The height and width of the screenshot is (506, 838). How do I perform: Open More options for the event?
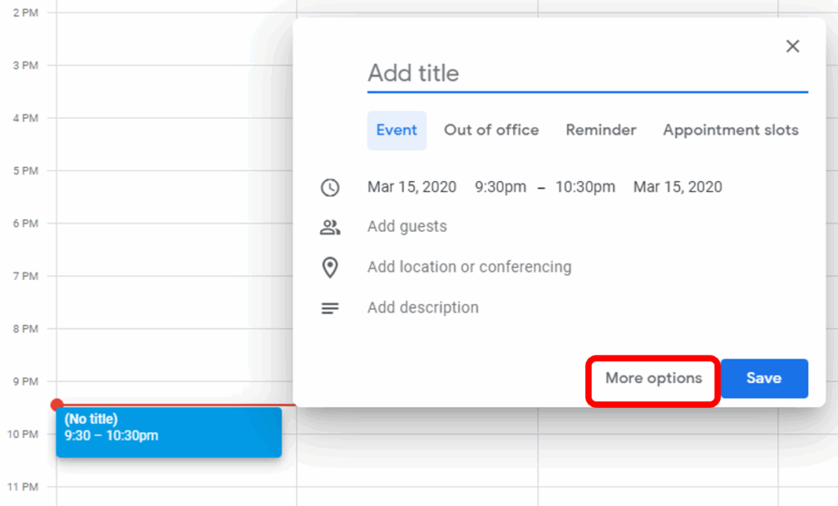pos(653,379)
